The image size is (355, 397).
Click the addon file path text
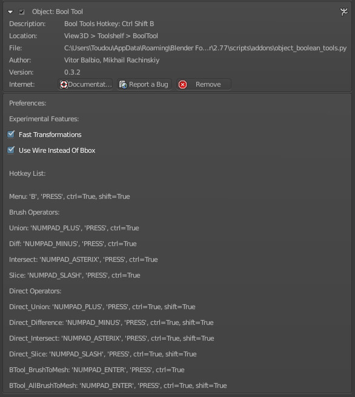[x=205, y=48]
